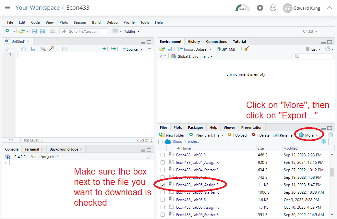Save all open documents icon
This screenshot has width=337, height=219.
[42, 31]
